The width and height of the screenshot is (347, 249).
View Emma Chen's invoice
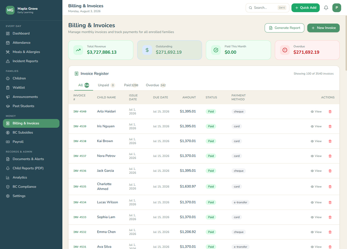pyautogui.click(x=316, y=232)
